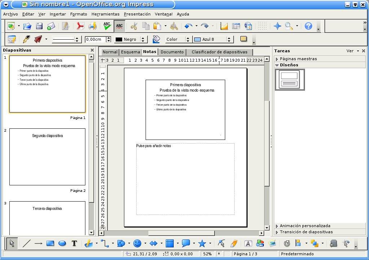Switch to the Documento tab

(172, 52)
